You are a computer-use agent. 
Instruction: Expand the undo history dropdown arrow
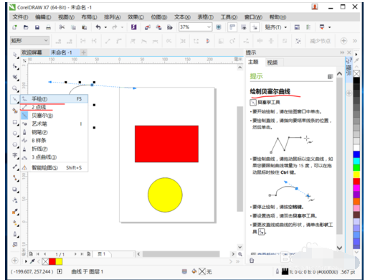105,27
